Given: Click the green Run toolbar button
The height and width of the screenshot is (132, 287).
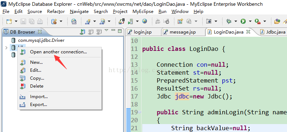Looking at the screenshot, I should [243, 21].
